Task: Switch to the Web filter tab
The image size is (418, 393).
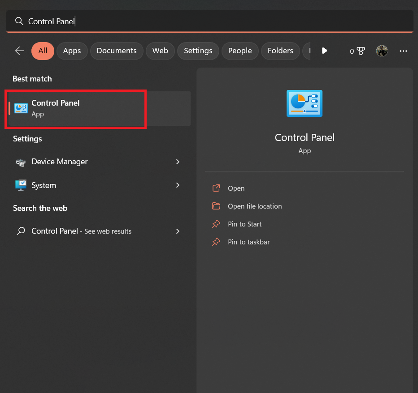Action: click(x=160, y=51)
